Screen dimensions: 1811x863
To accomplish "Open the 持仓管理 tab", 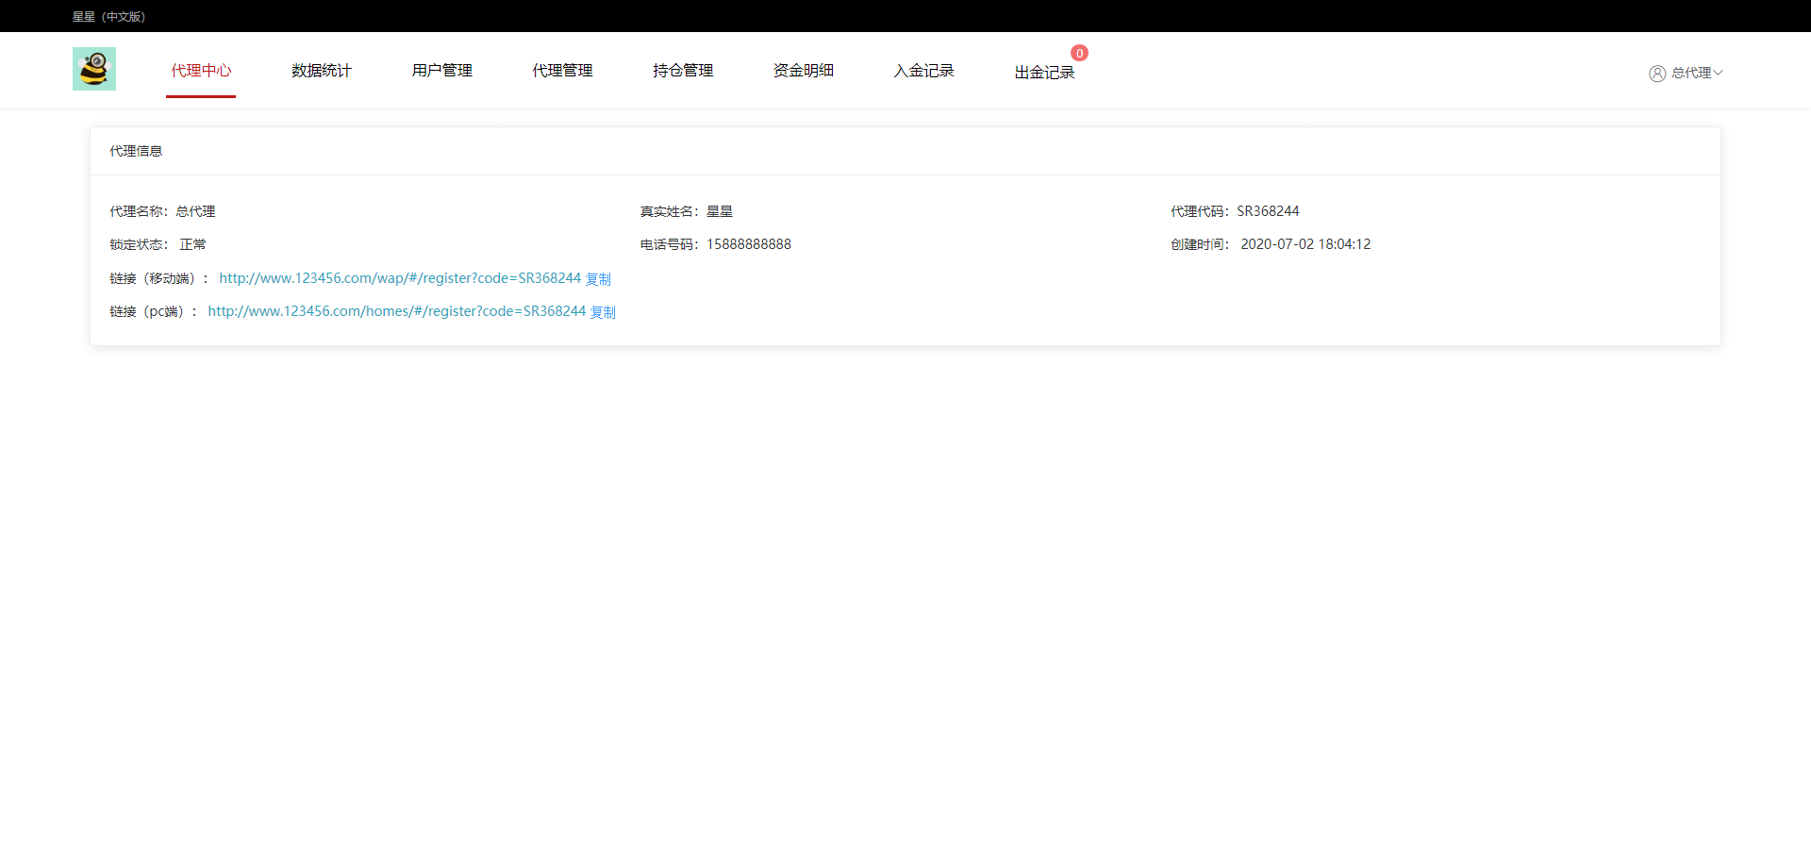I will [682, 70].
